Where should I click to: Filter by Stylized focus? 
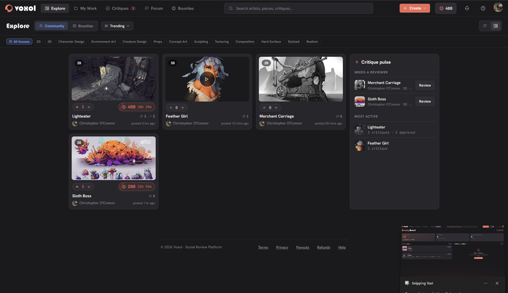[x=294, y=42]
